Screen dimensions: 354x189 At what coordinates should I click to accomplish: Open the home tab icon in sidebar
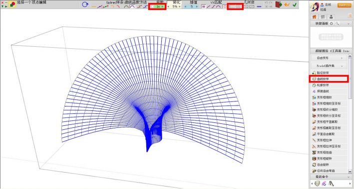(x=314, y=17)
